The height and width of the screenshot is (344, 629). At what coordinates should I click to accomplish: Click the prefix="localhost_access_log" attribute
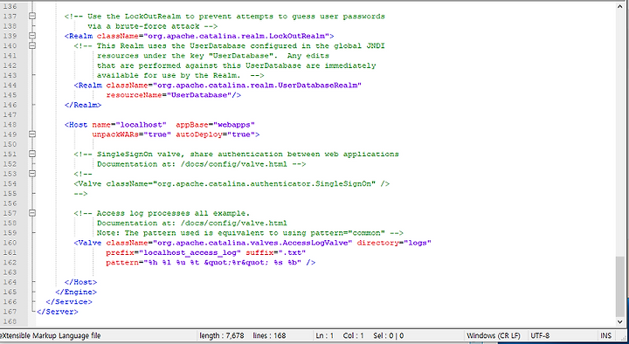click(173, 252)
